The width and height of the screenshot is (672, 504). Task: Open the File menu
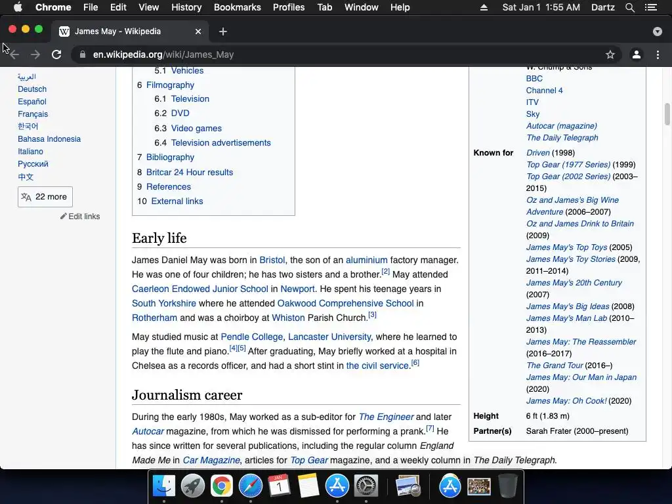point(91,7)
